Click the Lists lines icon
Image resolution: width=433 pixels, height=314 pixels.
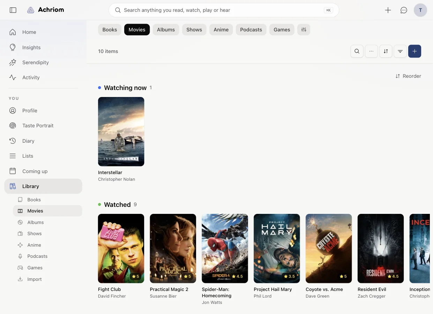point(13,156)
